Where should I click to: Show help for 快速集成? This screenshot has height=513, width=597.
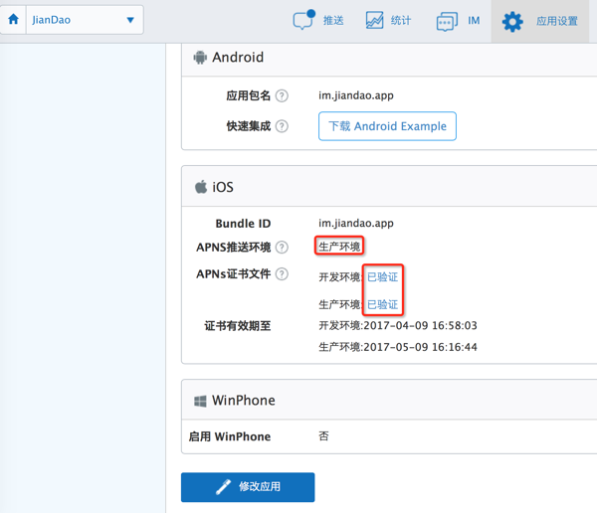[282, 126]
